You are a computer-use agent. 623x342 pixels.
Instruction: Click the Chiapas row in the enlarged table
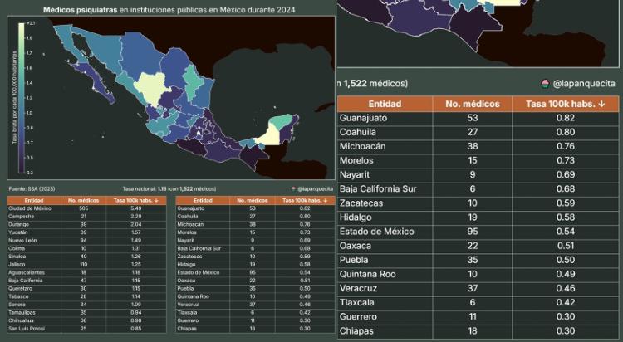tap(478, 330)
